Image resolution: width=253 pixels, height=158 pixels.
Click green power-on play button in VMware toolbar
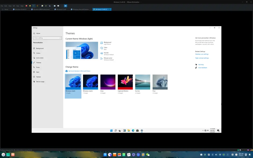point(34,6)
